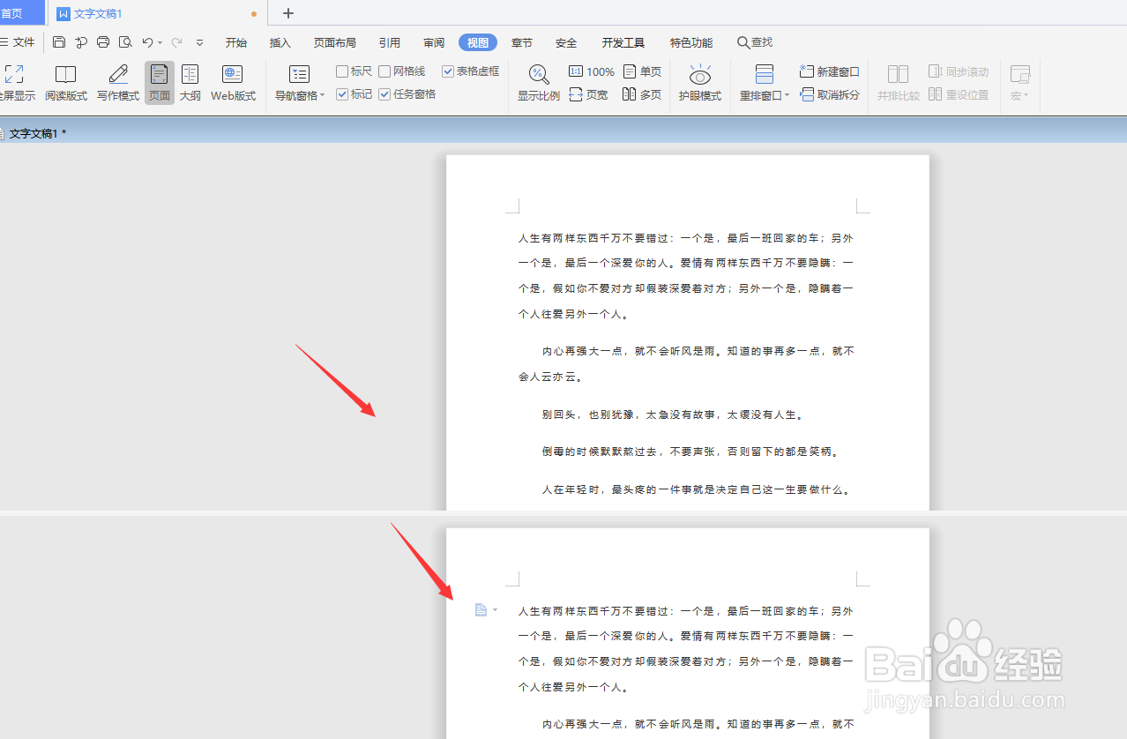
Task: Click 新建窗口 new window
Action: [x=830, y=71]
